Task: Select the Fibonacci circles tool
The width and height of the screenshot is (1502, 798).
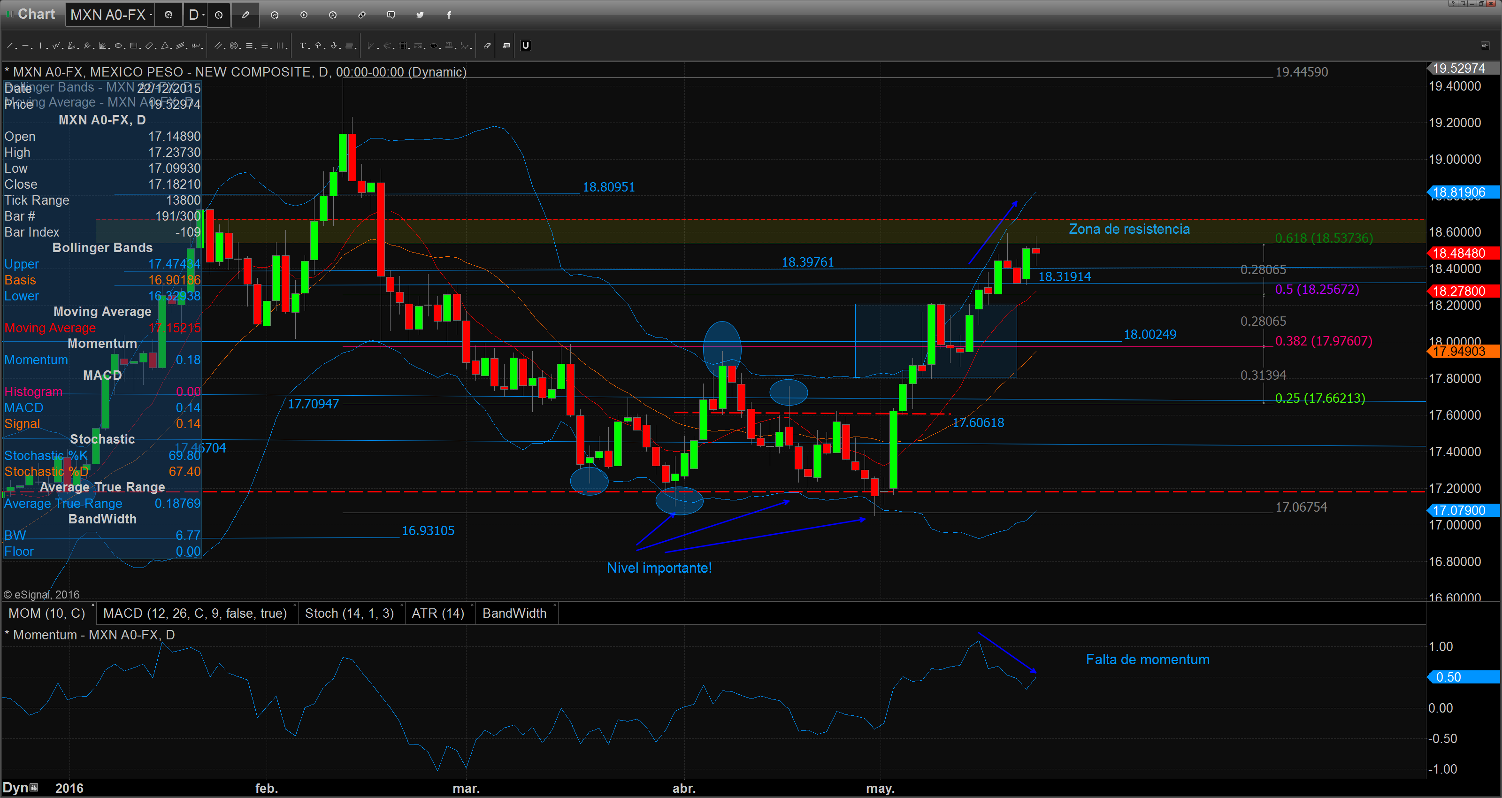Action: point(234,46)
